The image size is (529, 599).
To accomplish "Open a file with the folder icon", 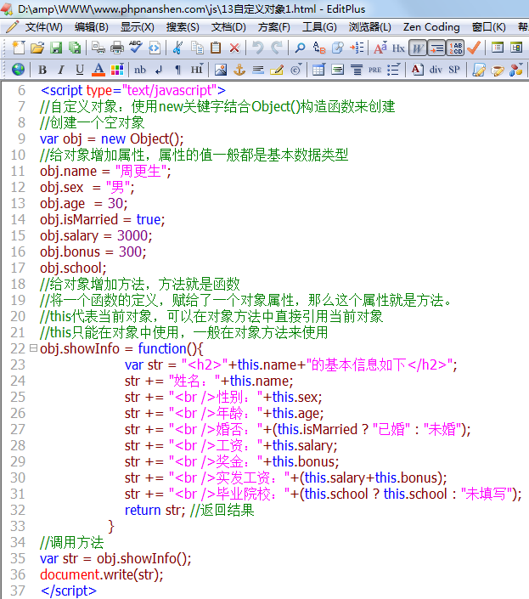I will [x=37, y=48].
